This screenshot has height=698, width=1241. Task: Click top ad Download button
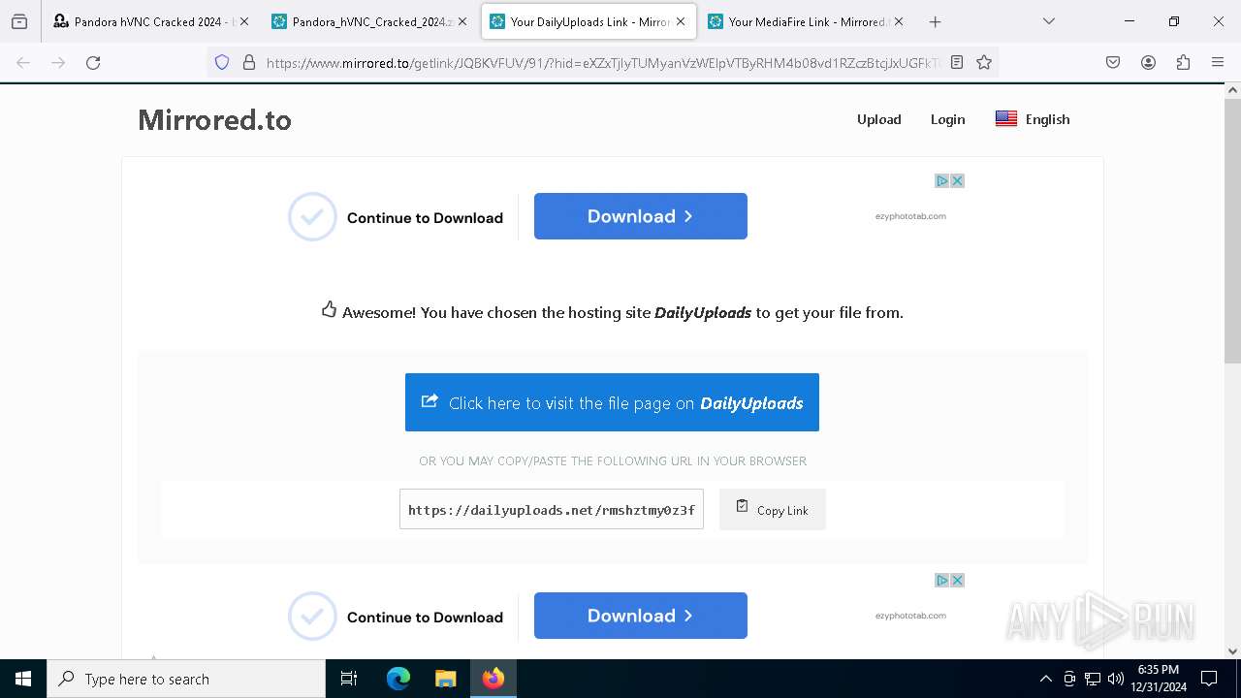(640, 216)
